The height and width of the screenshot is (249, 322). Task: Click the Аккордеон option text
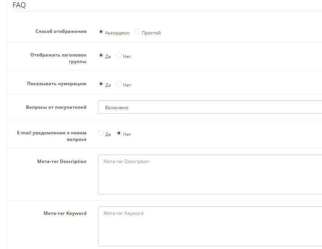(117, 33)
